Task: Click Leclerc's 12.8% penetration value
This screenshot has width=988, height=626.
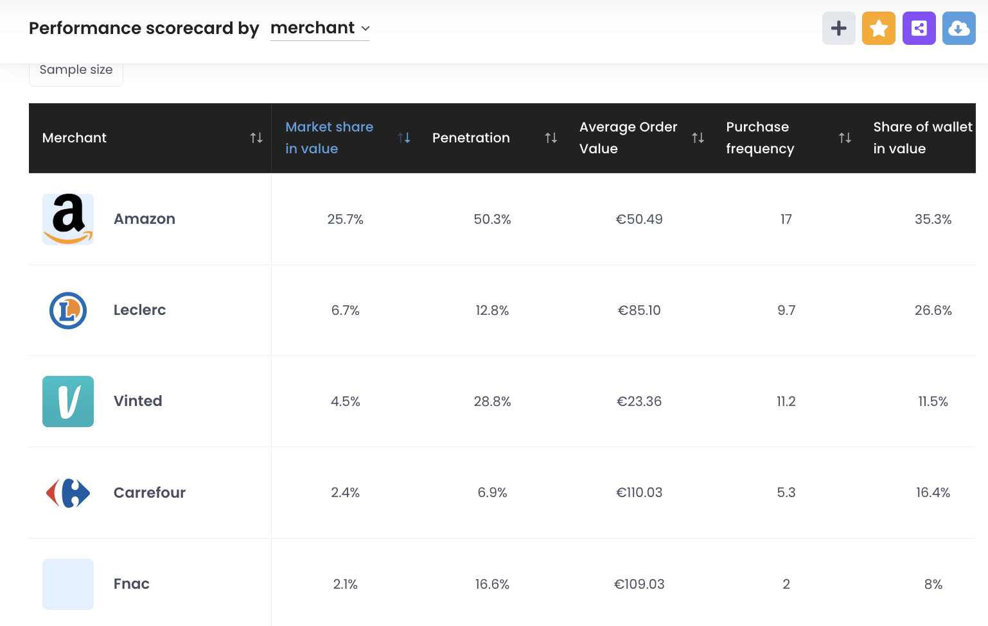Action: coord(493,310)
